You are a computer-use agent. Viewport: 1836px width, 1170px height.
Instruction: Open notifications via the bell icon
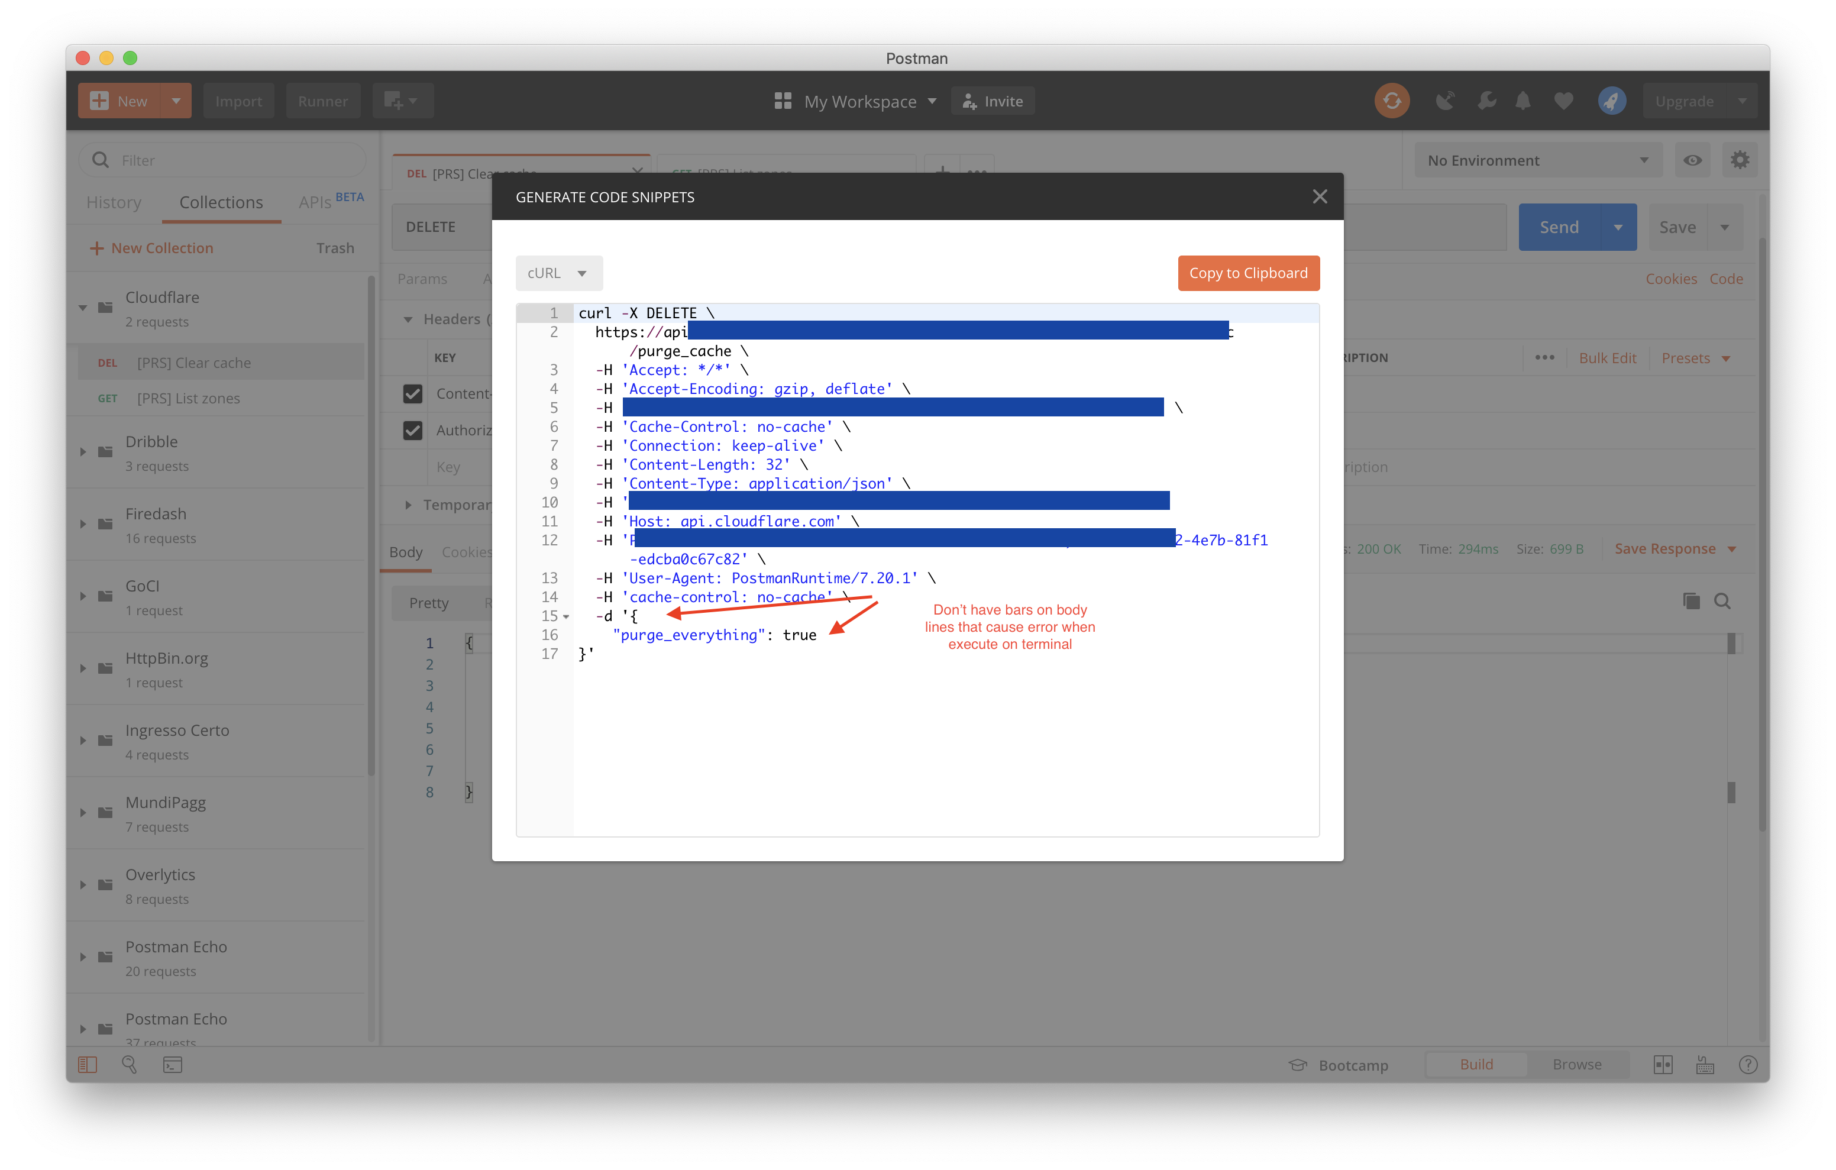[x=1523, y=100]
